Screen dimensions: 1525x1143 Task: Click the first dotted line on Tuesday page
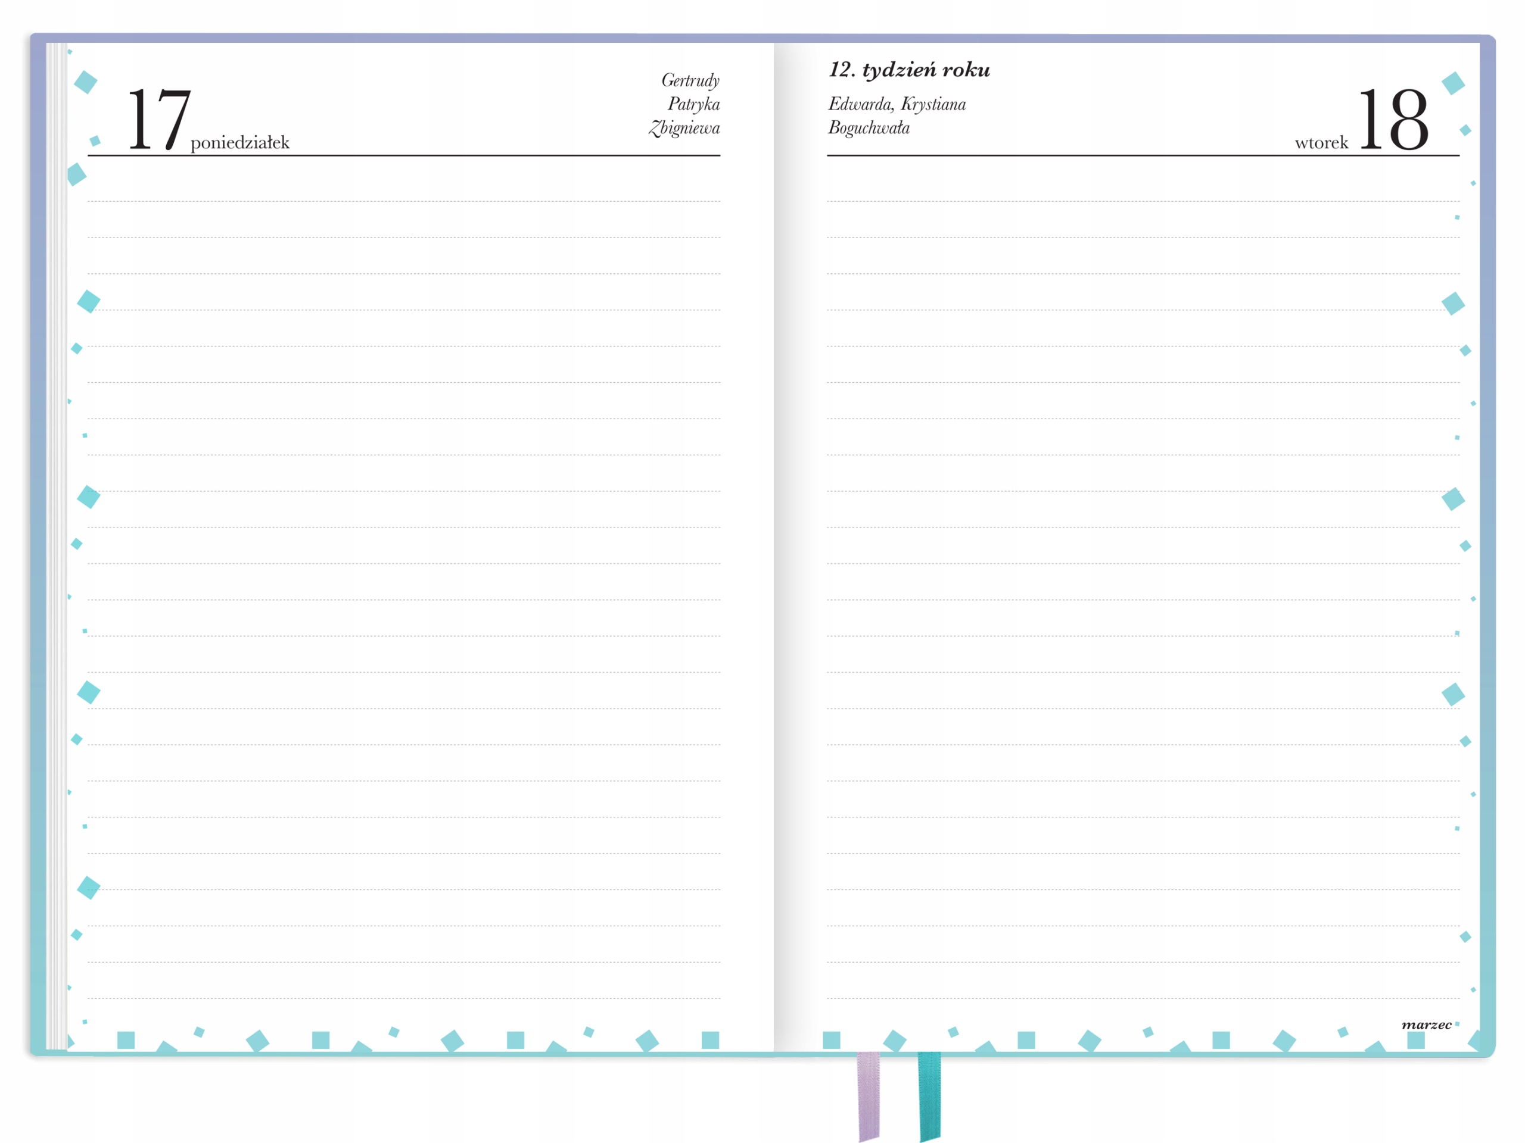pyautogui.click(x=1143, y=201)
